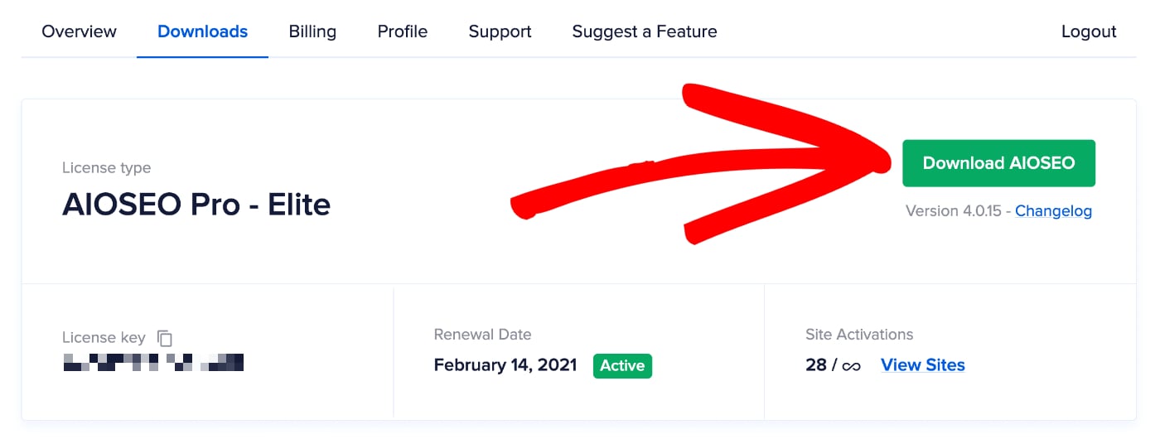1160x439 pixels.
Task: Click the AIOSEO Pro - Elite heading
Action: tap(196, 204)
